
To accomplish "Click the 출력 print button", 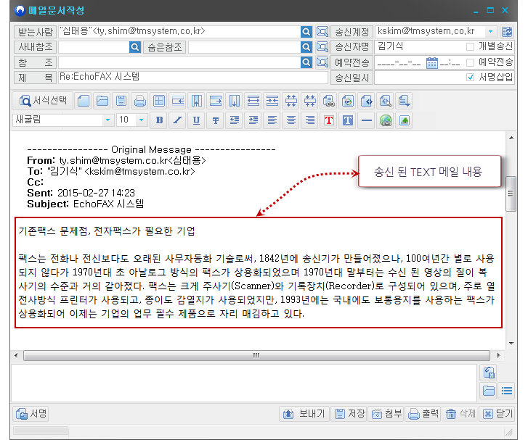I will tap(423, 413).
